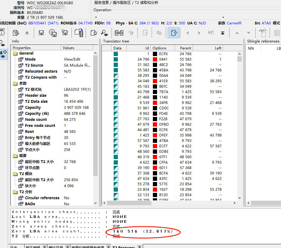Select the T2 Recovery tab
The height and width of the screenshot is (248, 281).
(124, 247)
